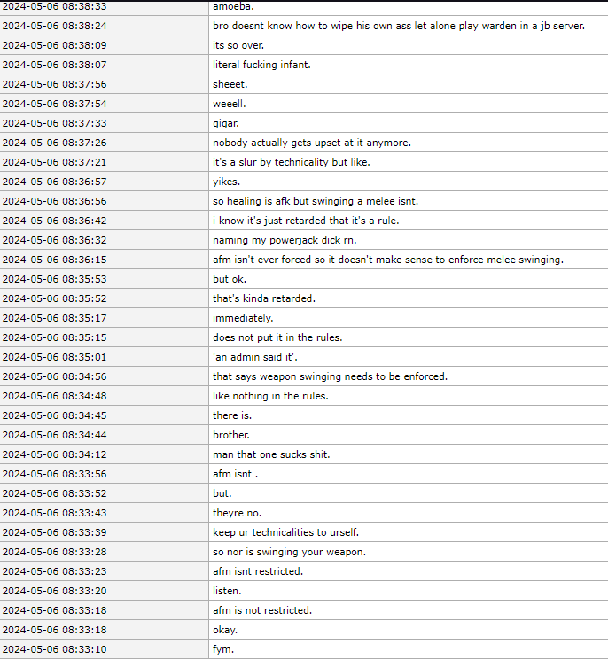Select the 'yikes.' message row
Image resolution: width=608 pixels, height=659 pixels.
click(226, 182)
